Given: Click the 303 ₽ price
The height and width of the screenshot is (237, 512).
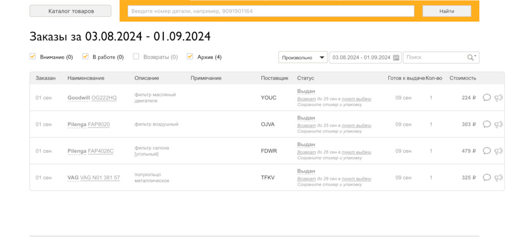Looking at the screenshot, I should click(x=469, y=124).
